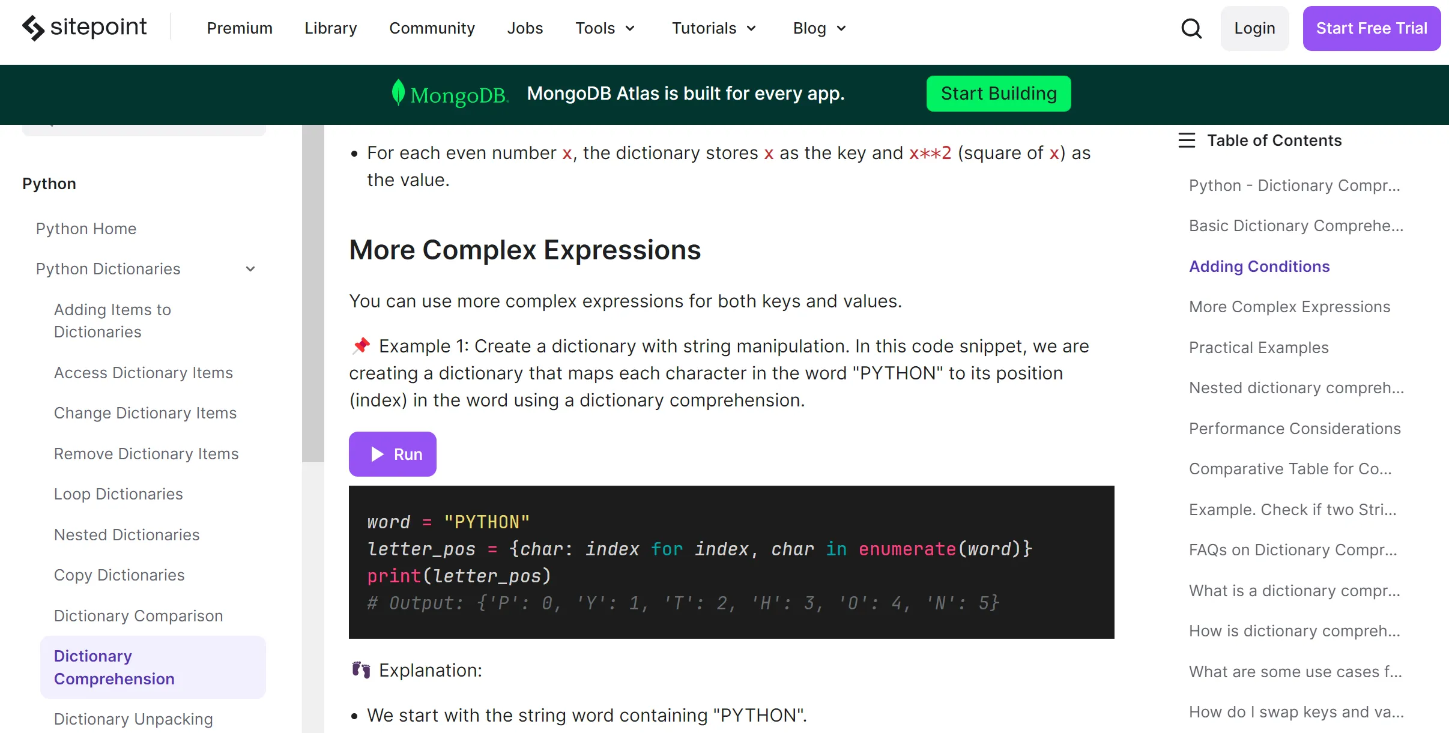Jump to Practical Examples in contents

click(1259, 348)
